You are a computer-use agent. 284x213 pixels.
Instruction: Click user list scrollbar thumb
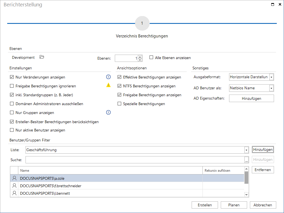click(x=246, y=177)
